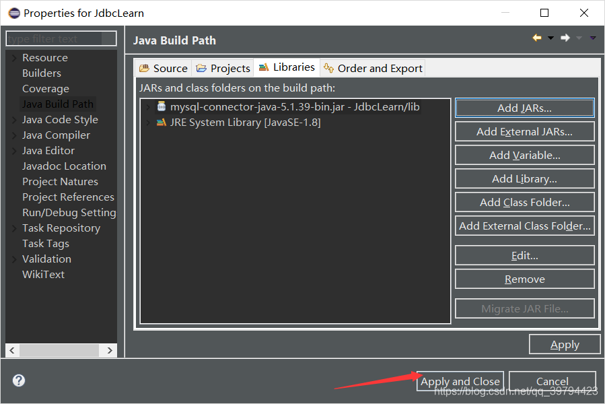The height and width of the screenshot is (404, 605).
Task: Select Task Tags tree item
Action: pos(46,243)
